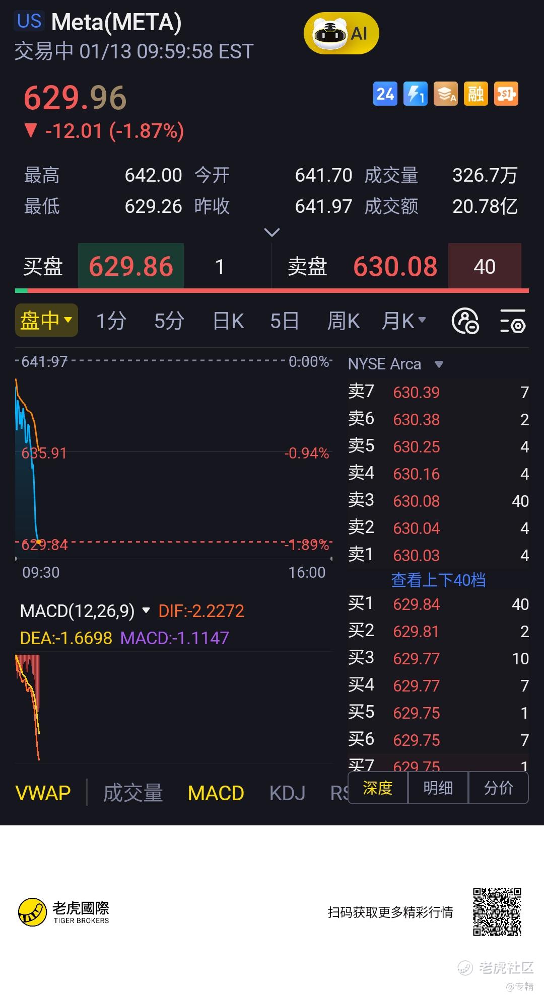Viewport: 544px width, 999px height.
Task: Open chart comparison overlay icon
Action: coord(465,321)
